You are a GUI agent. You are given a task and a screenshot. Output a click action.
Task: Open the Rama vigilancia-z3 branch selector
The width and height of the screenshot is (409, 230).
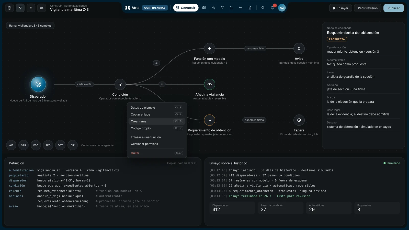tap(30, 26)
